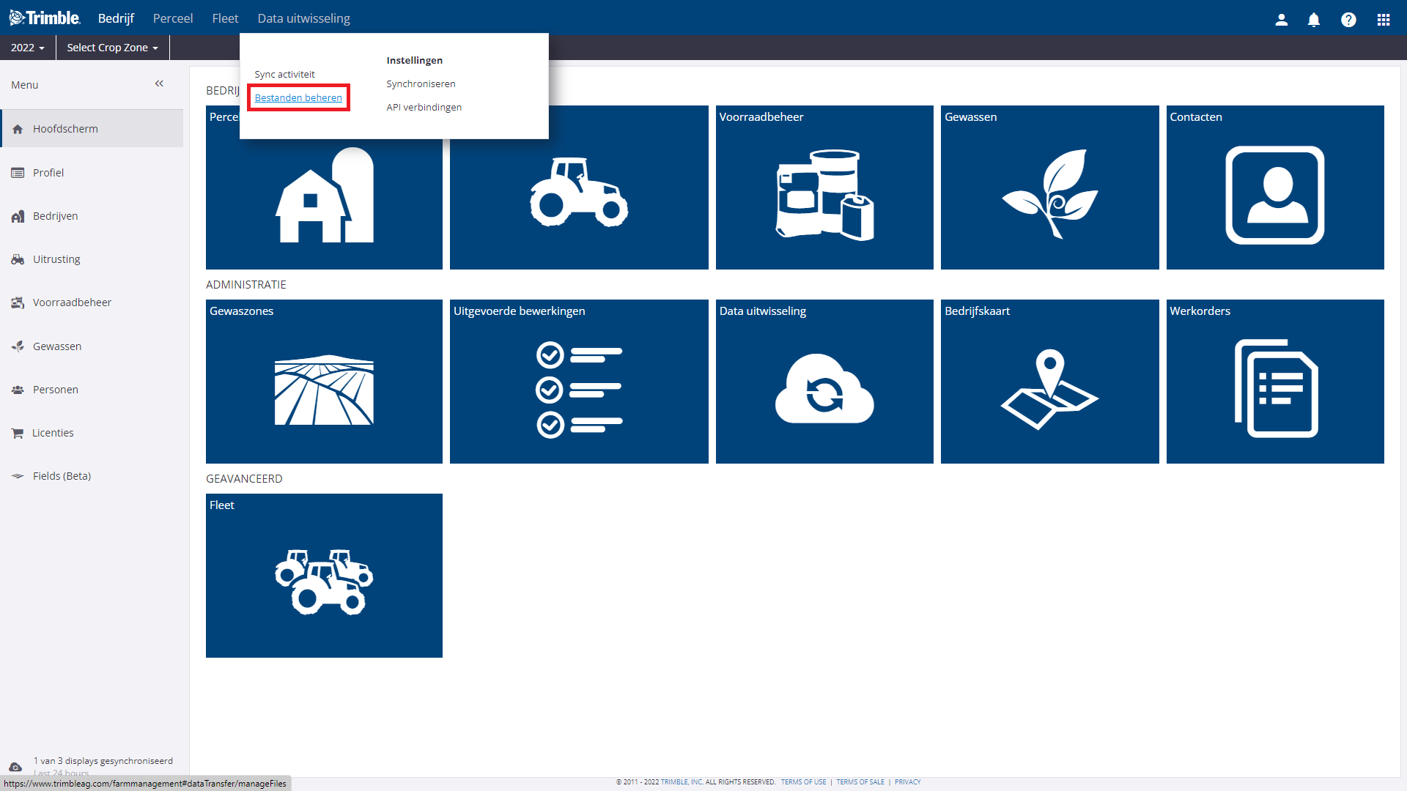Open the Gewassen plant tile
The image size is (1407, 791).
(1049, 187)
